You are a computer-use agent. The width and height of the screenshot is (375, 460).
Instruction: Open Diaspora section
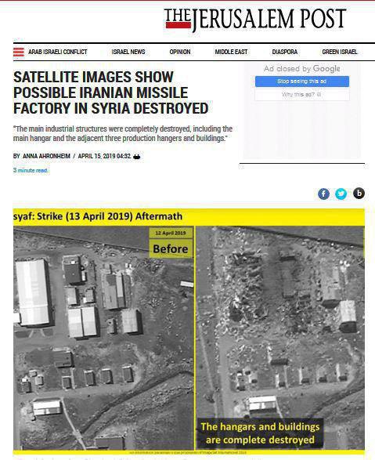click(285, 52)
